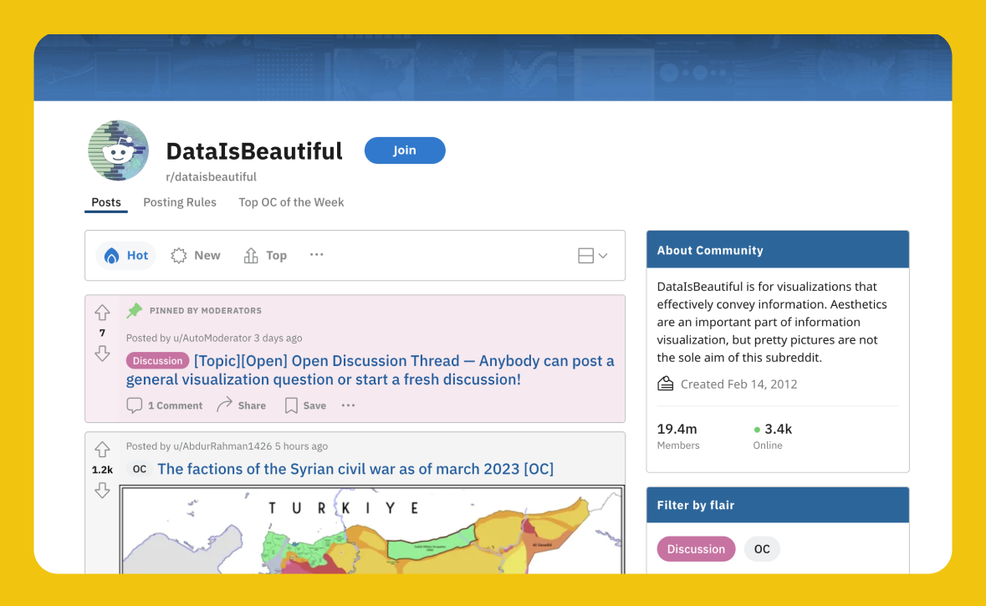Upvote the Syrian civil war post
986x606 pixels.
pos(102,448)
